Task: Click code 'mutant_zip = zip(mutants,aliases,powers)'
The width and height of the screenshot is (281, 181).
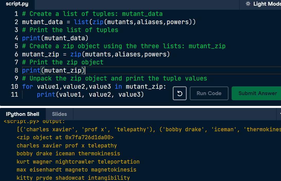Action: pyautogui.click(x=96, y=54)
